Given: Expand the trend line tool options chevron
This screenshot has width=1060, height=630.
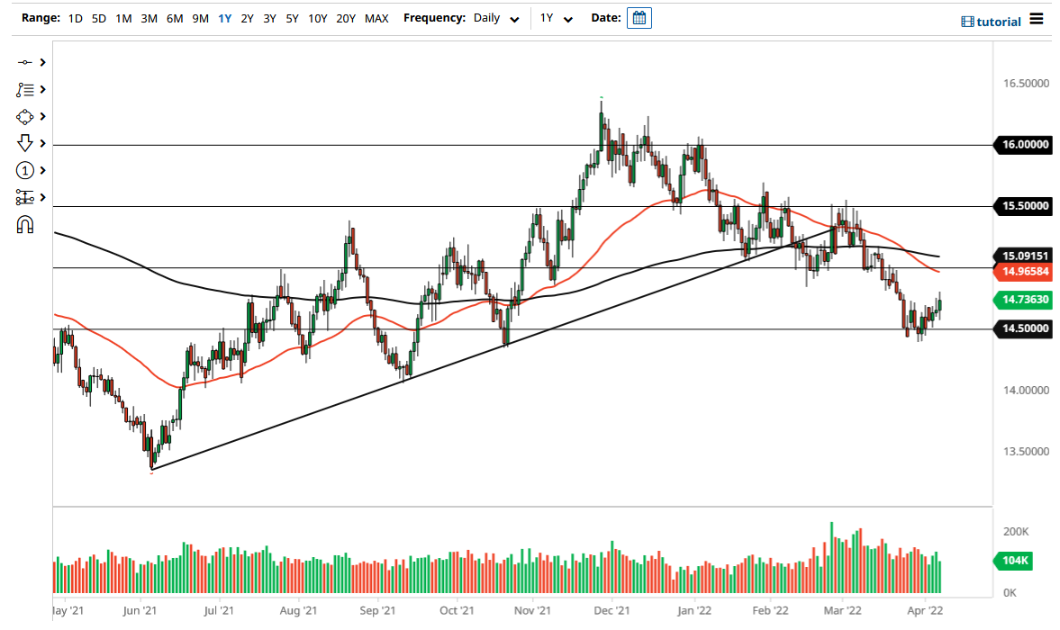Looking at the screenshot, I should click(x=41, y=62).
